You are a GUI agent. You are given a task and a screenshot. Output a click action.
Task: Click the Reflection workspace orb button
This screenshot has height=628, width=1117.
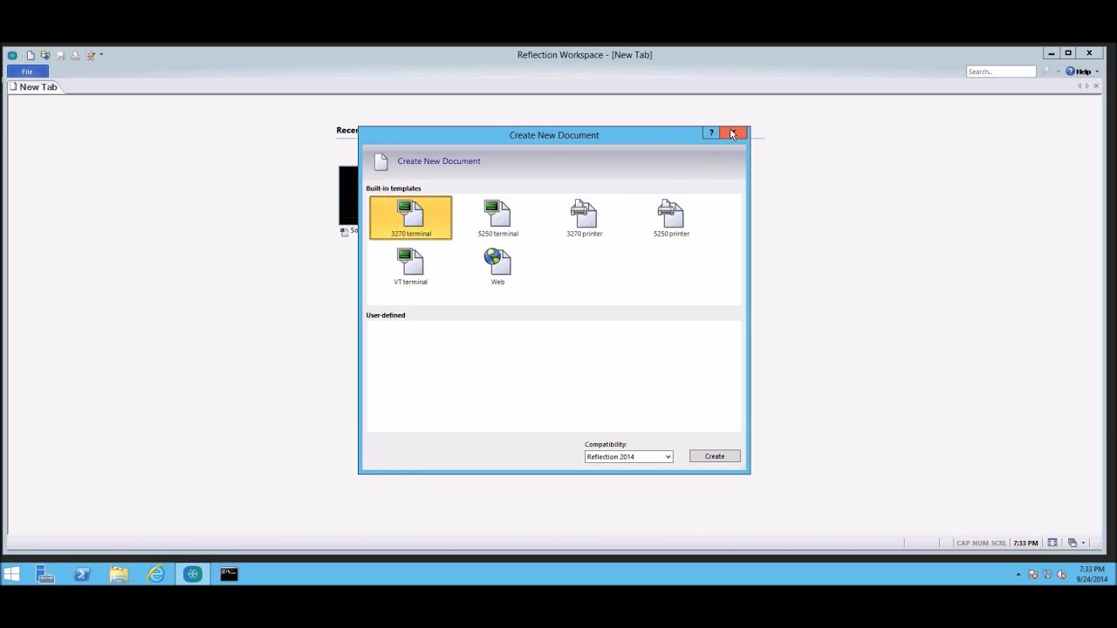pos(12,55)
